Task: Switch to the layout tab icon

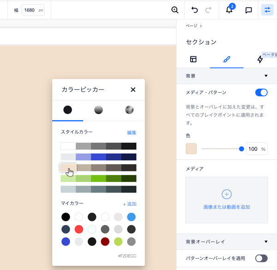Action: point(193,59)
